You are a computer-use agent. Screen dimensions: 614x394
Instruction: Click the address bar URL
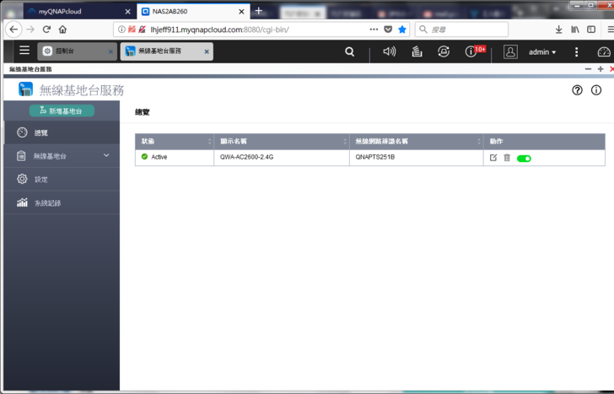[219, 30]
